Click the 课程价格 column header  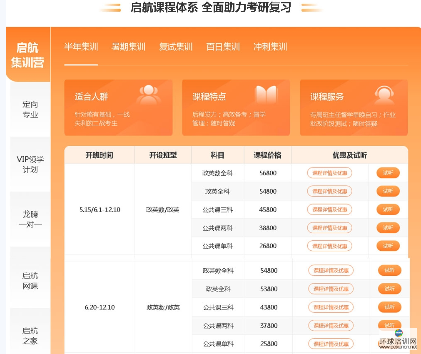click(267, 155)
